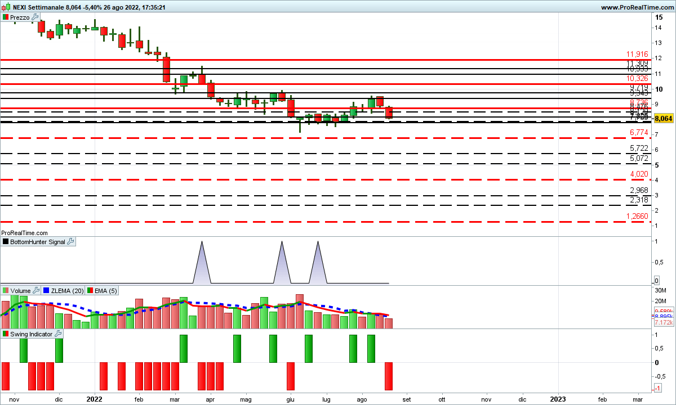Click the 11,916 red resistance level label

click(637, 55)
